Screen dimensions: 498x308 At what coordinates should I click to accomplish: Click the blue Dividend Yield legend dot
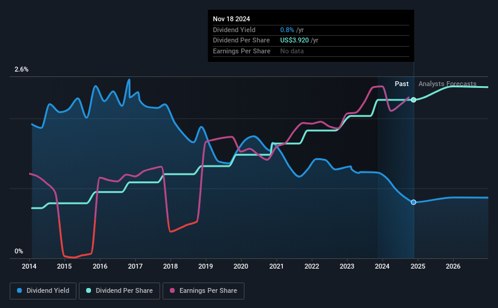coord(19,290)
